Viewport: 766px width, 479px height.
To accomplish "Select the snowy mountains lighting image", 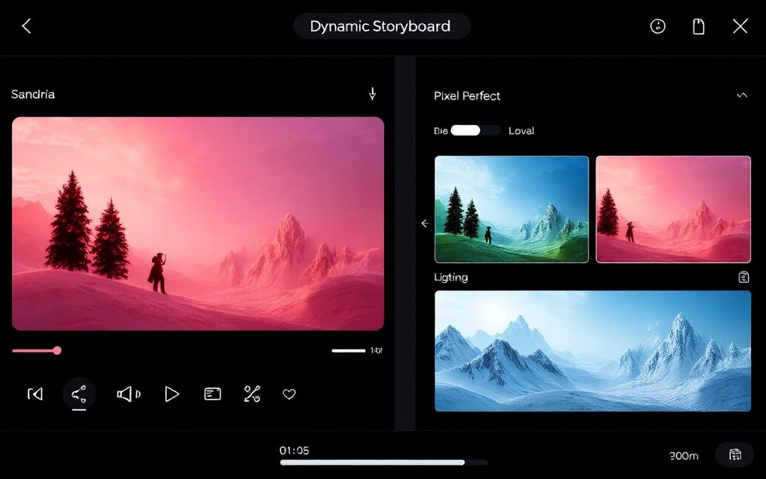I will [x=592, y=351].
